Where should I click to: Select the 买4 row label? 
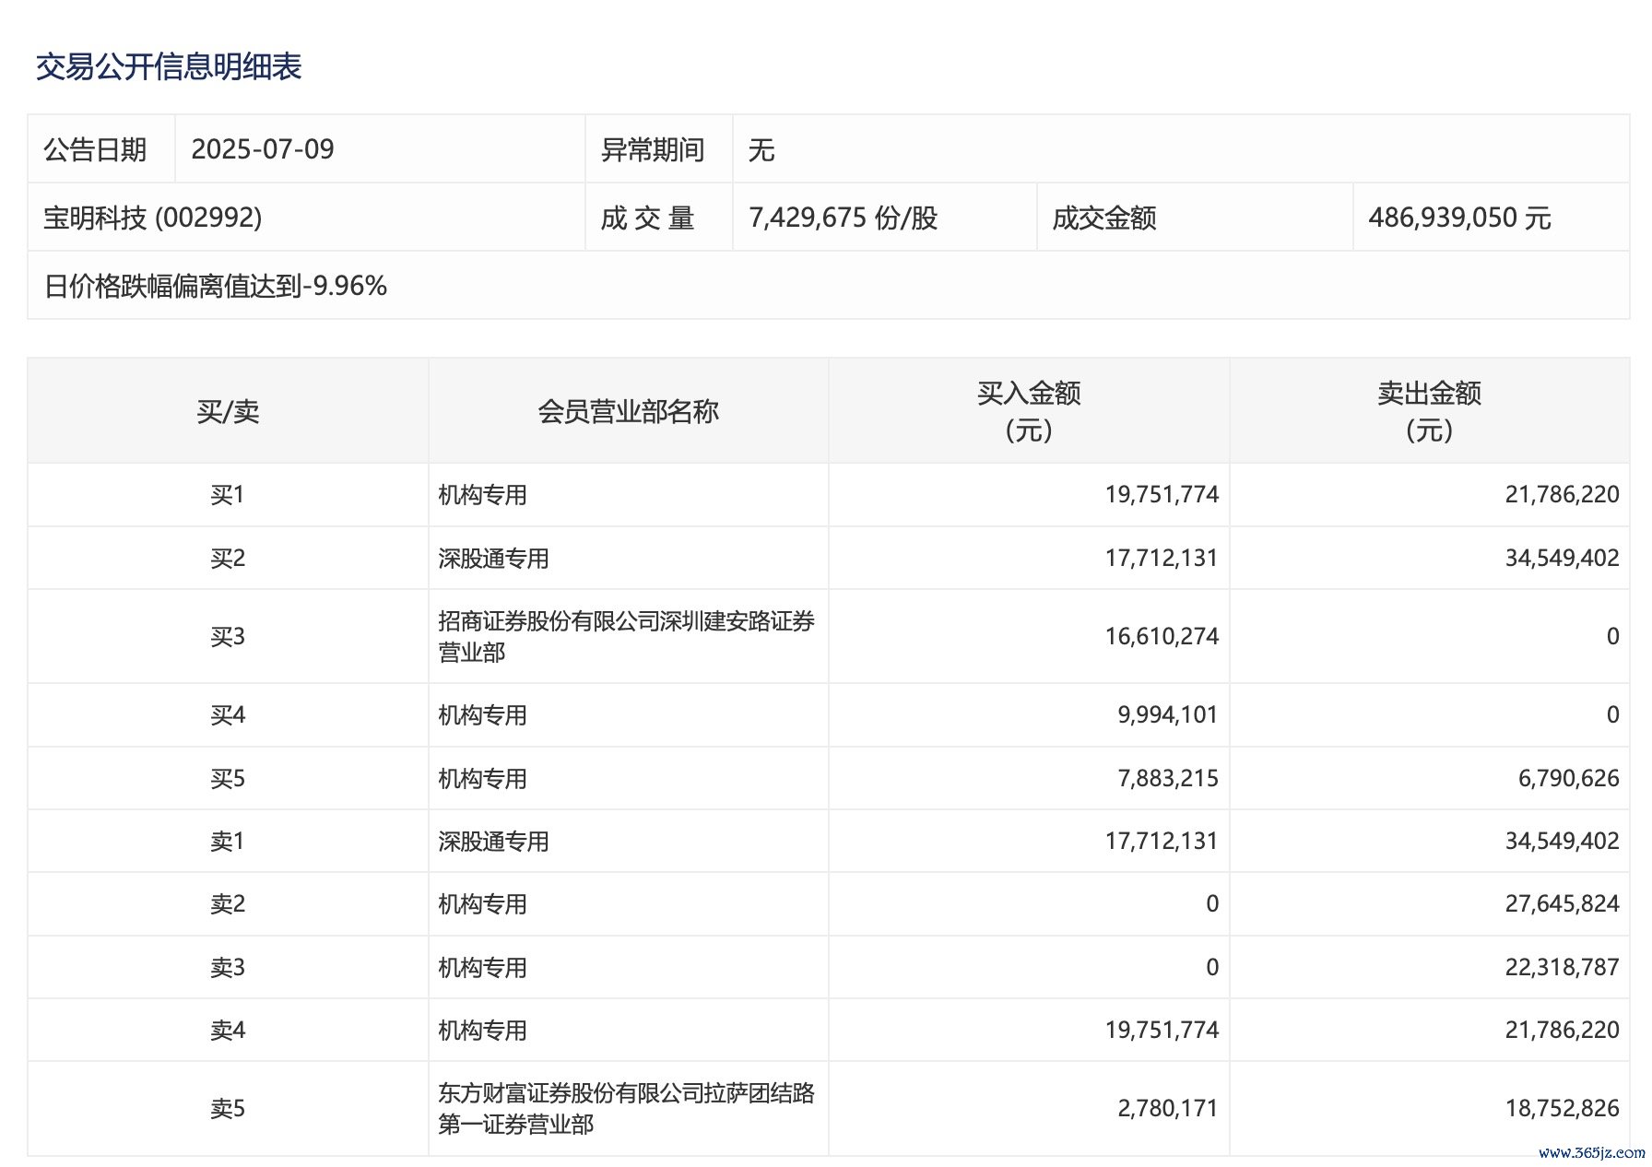[228, 715]
